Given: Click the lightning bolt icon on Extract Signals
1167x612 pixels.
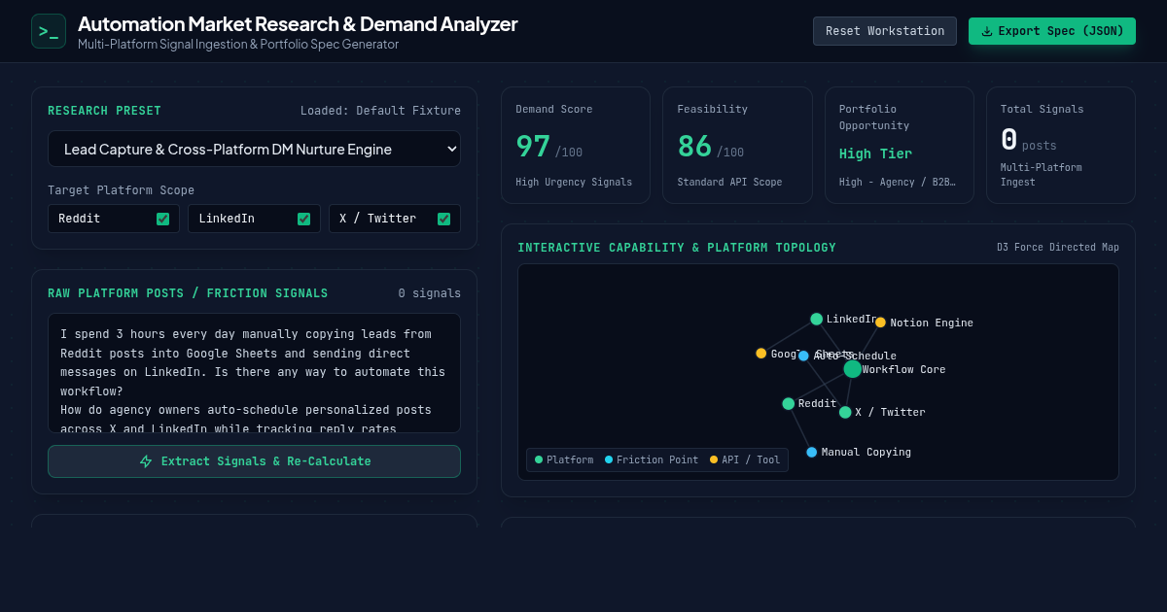Looking at the screenshot, I should pyautogui.click(x=146, y=461).
